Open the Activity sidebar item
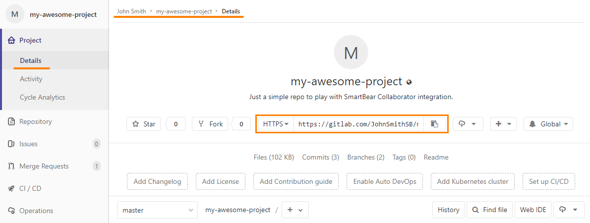The image size is (590, 223). 31,79
